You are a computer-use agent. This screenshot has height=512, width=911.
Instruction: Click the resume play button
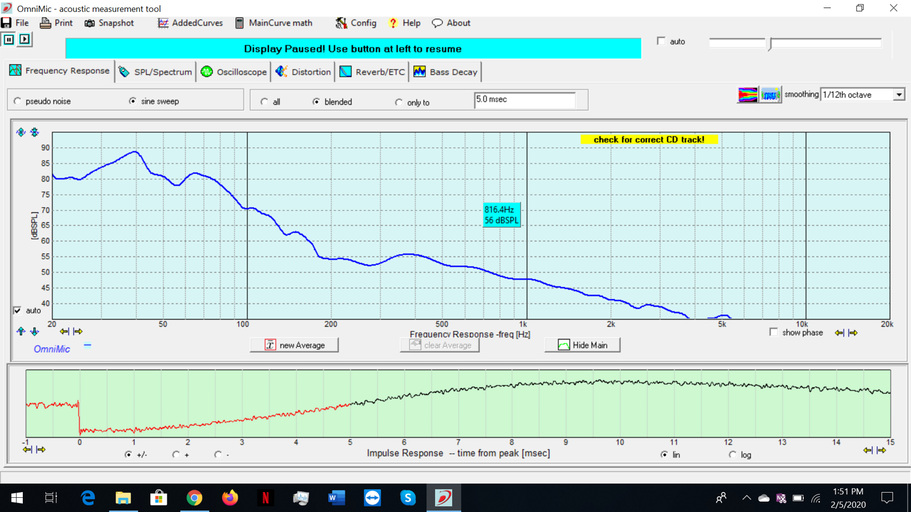click(24, 39)
